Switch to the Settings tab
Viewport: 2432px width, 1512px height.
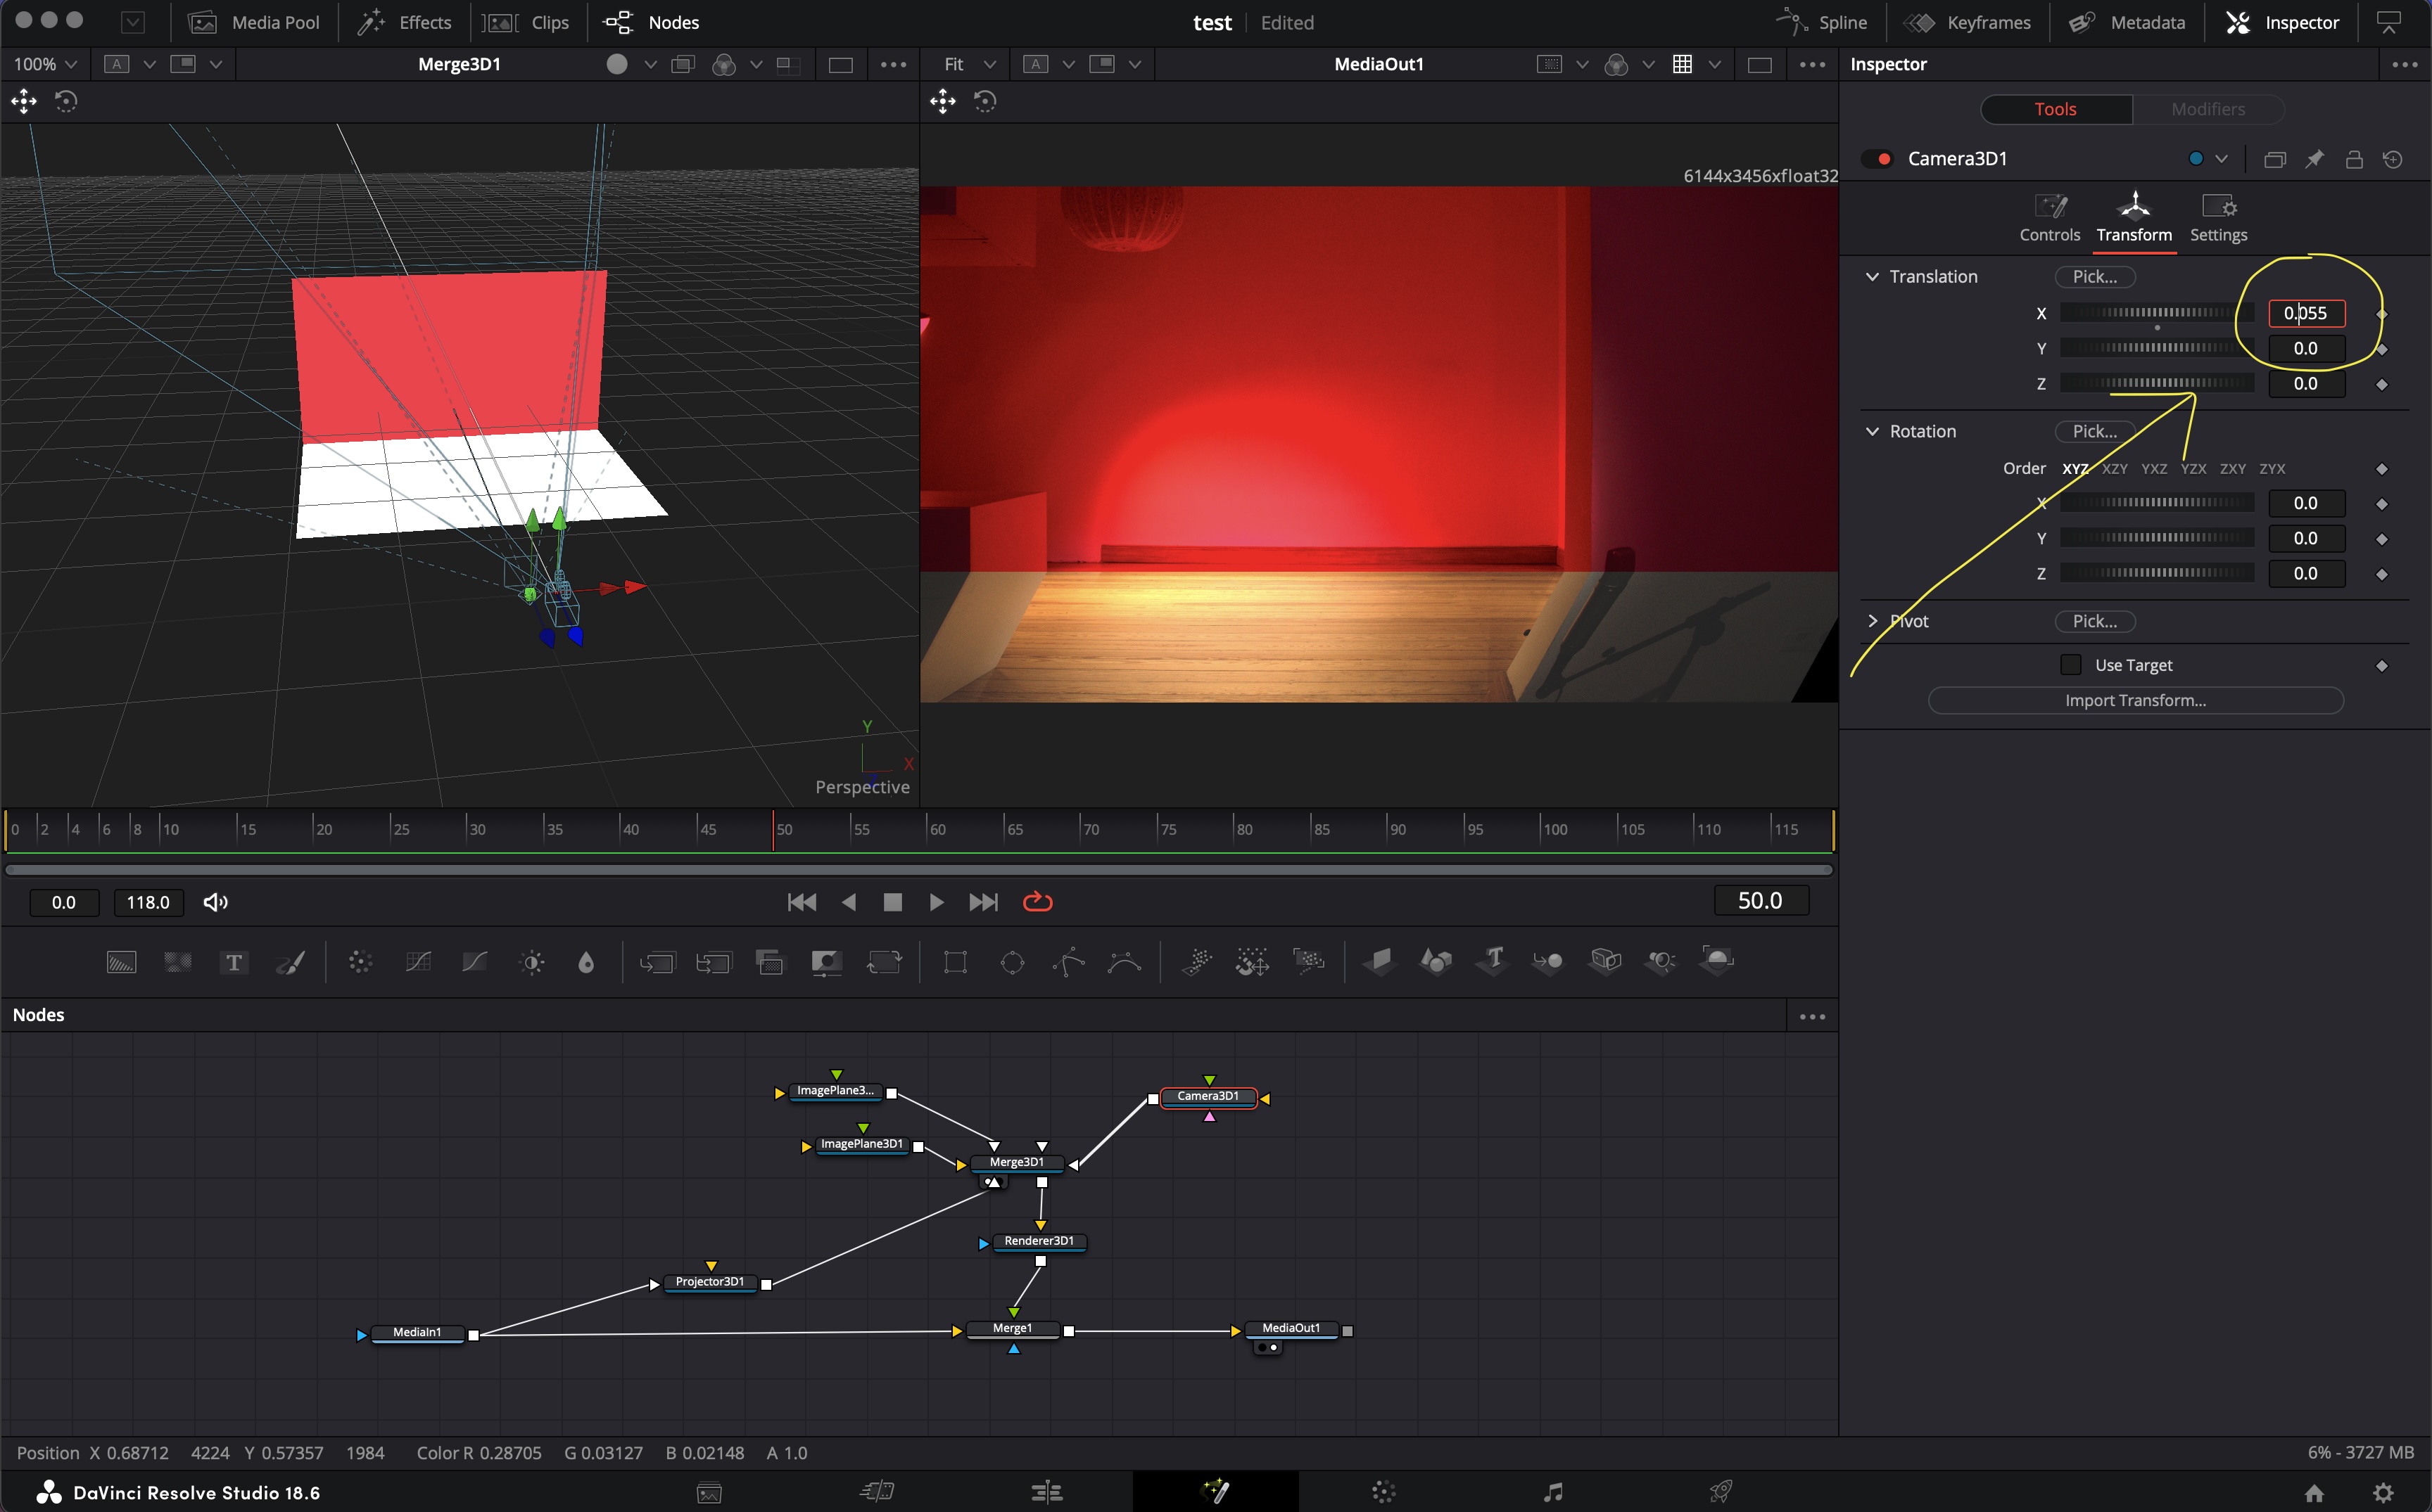click(2218, 218)
